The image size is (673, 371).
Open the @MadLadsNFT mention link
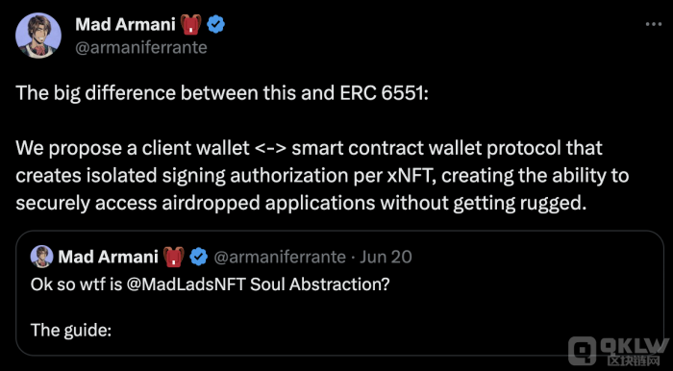[x=186, y=284]
